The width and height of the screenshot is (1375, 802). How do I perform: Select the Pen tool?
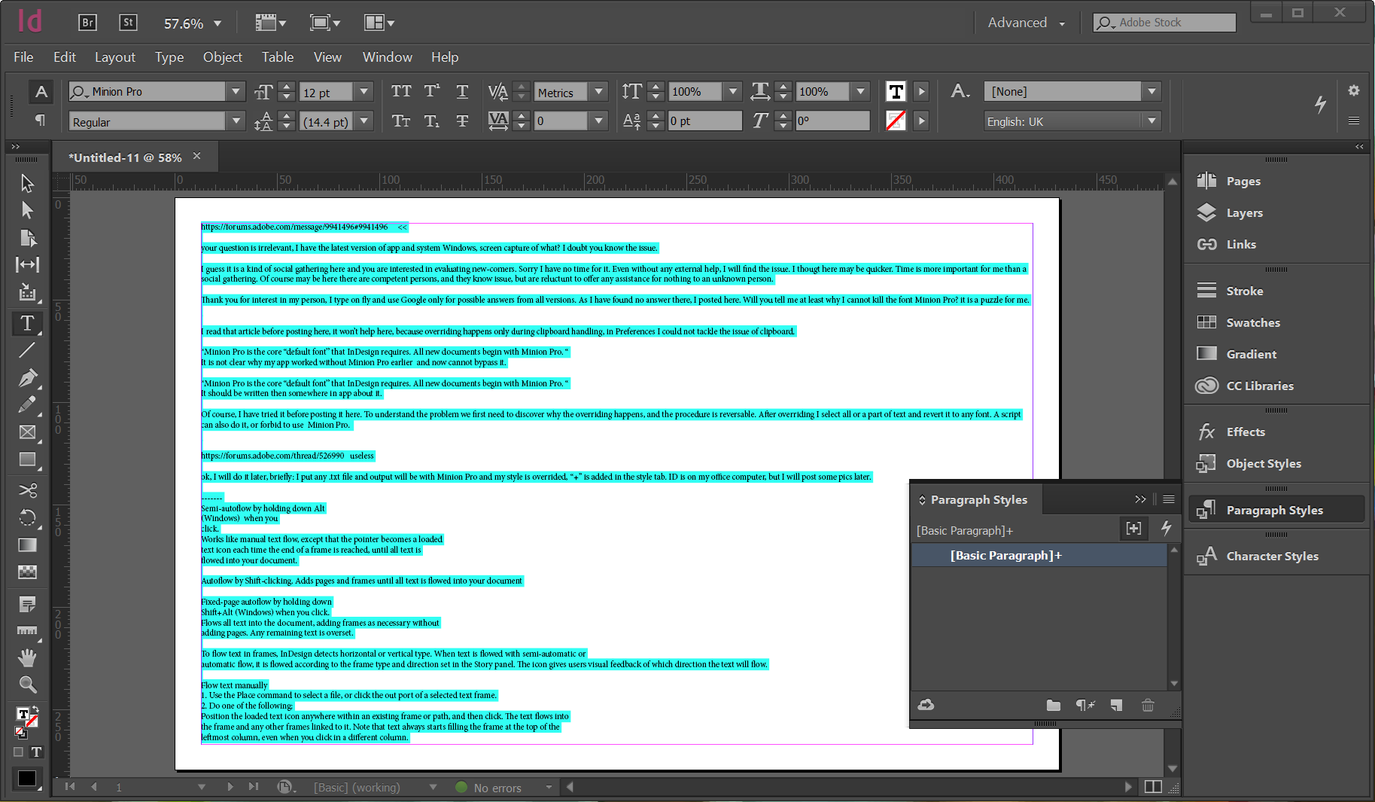[27, 377]
